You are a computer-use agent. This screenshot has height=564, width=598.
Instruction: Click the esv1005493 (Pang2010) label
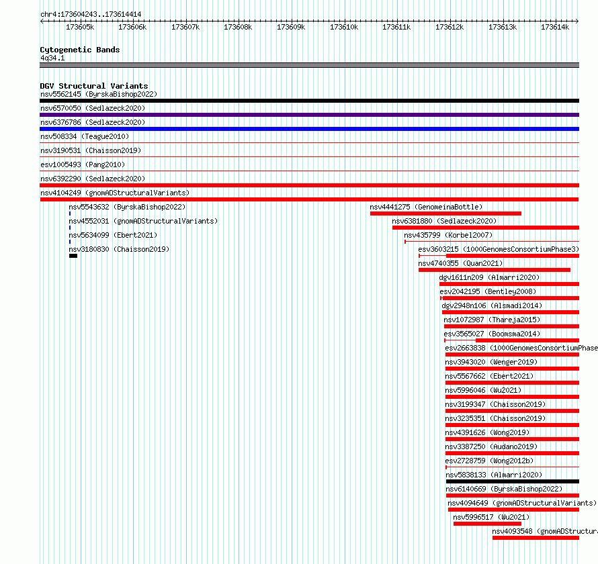tap(83, 164)
